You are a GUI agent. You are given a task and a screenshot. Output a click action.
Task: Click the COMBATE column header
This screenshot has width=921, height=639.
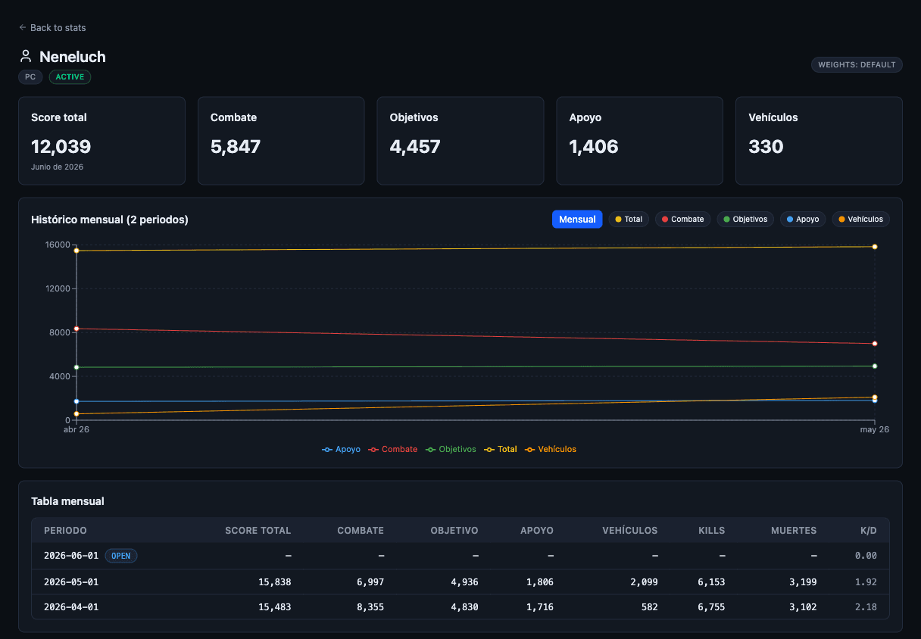point(361,531)
